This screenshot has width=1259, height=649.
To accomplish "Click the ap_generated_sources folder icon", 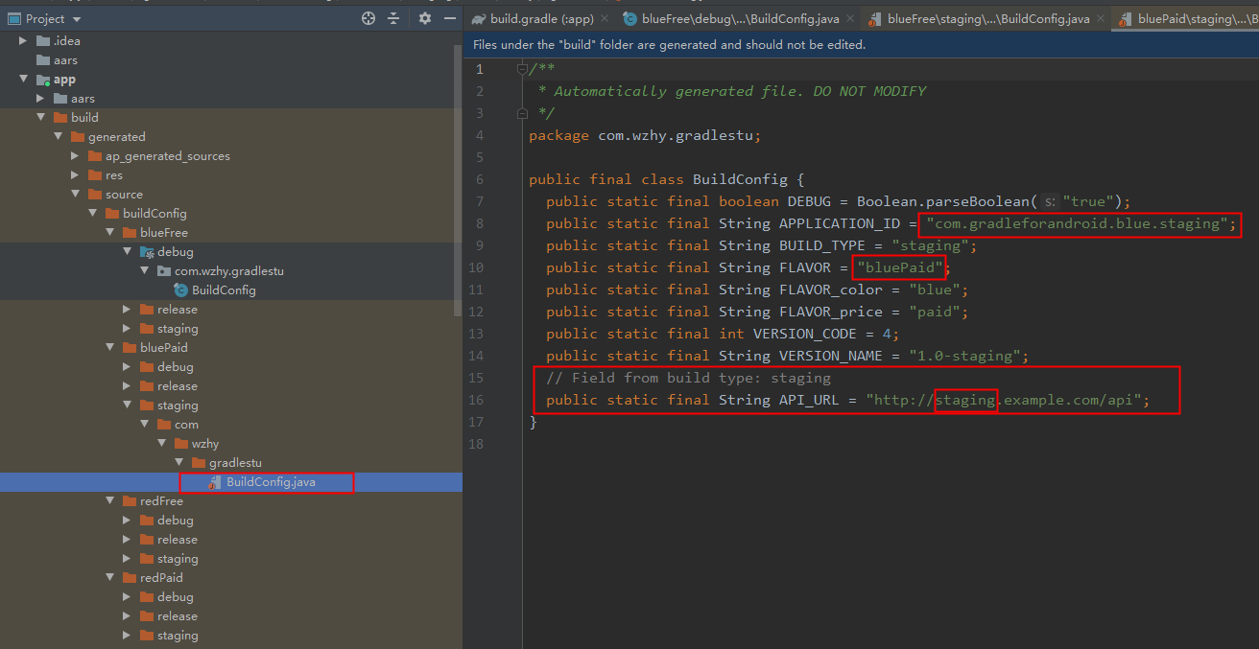I will [95, 155].
